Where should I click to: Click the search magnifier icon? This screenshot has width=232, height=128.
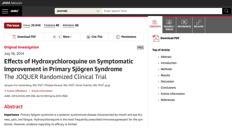[x=226, y=11]
